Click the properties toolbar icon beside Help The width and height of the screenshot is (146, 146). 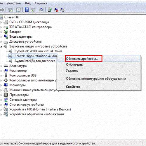(33, 10)
